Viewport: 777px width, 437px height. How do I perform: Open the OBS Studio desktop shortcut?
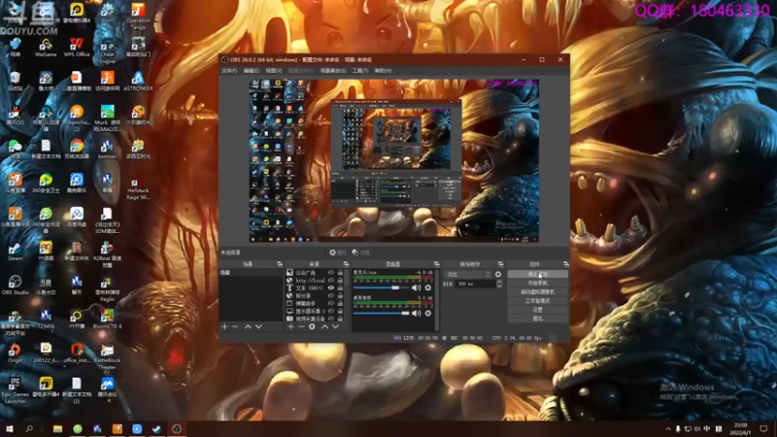(15, 286)
